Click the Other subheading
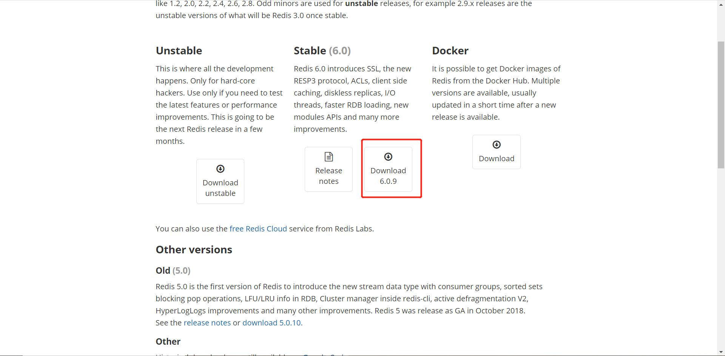The height and width of the screenshot is (356, 725). click(x=168, y=342)
